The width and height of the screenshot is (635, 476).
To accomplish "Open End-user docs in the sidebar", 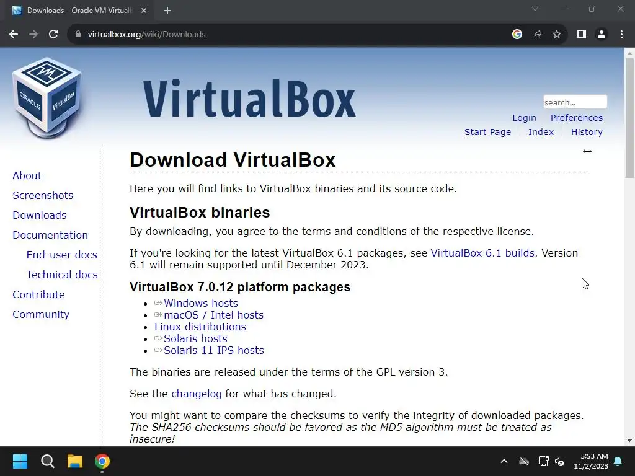I will tap(62, 255).
